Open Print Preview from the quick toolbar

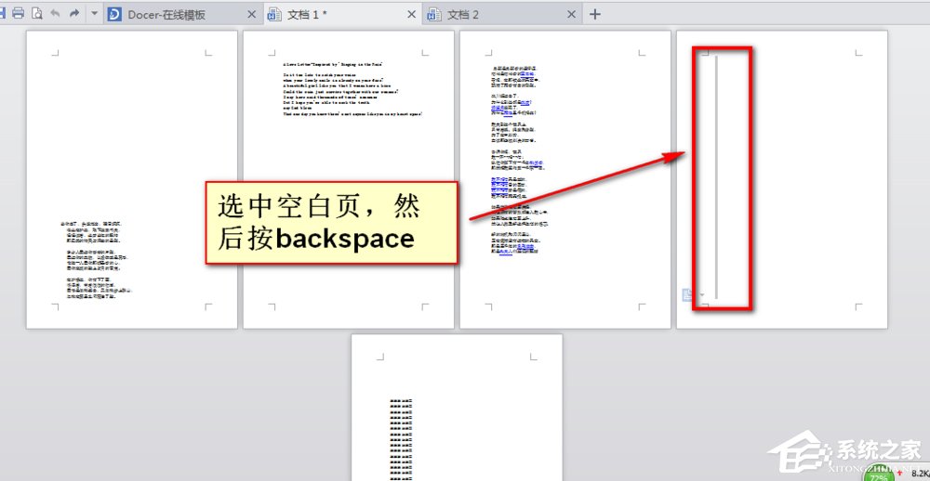(x=37, y=13)
